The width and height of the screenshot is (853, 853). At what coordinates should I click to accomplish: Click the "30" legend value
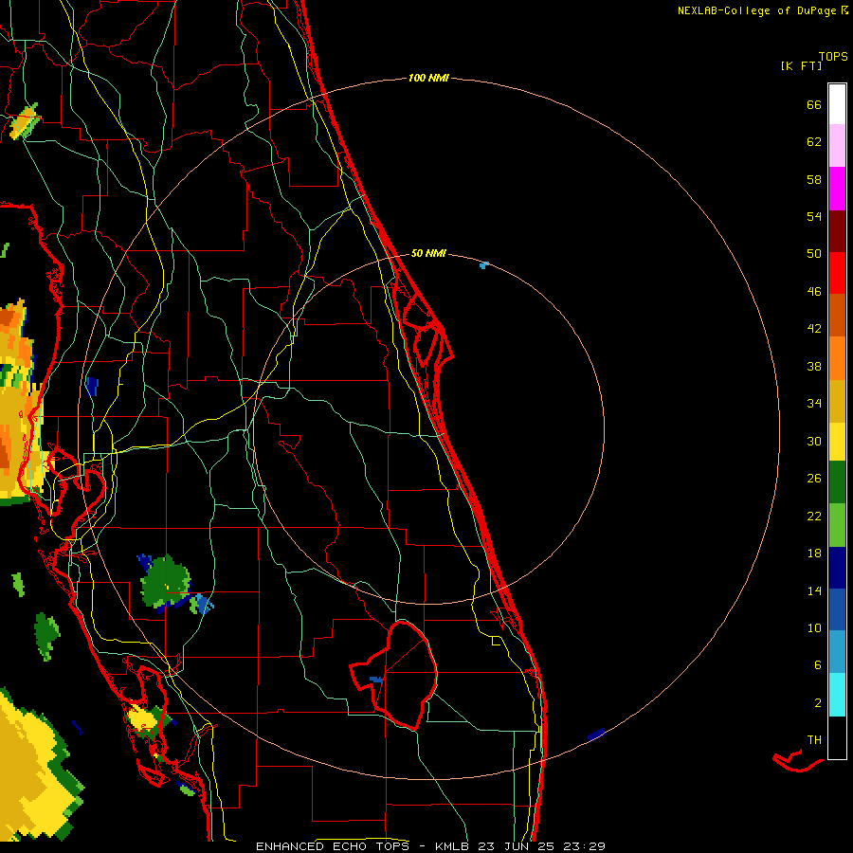coord(814,441)
